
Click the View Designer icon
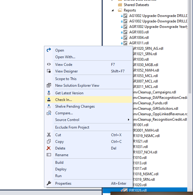coord(49,71)
